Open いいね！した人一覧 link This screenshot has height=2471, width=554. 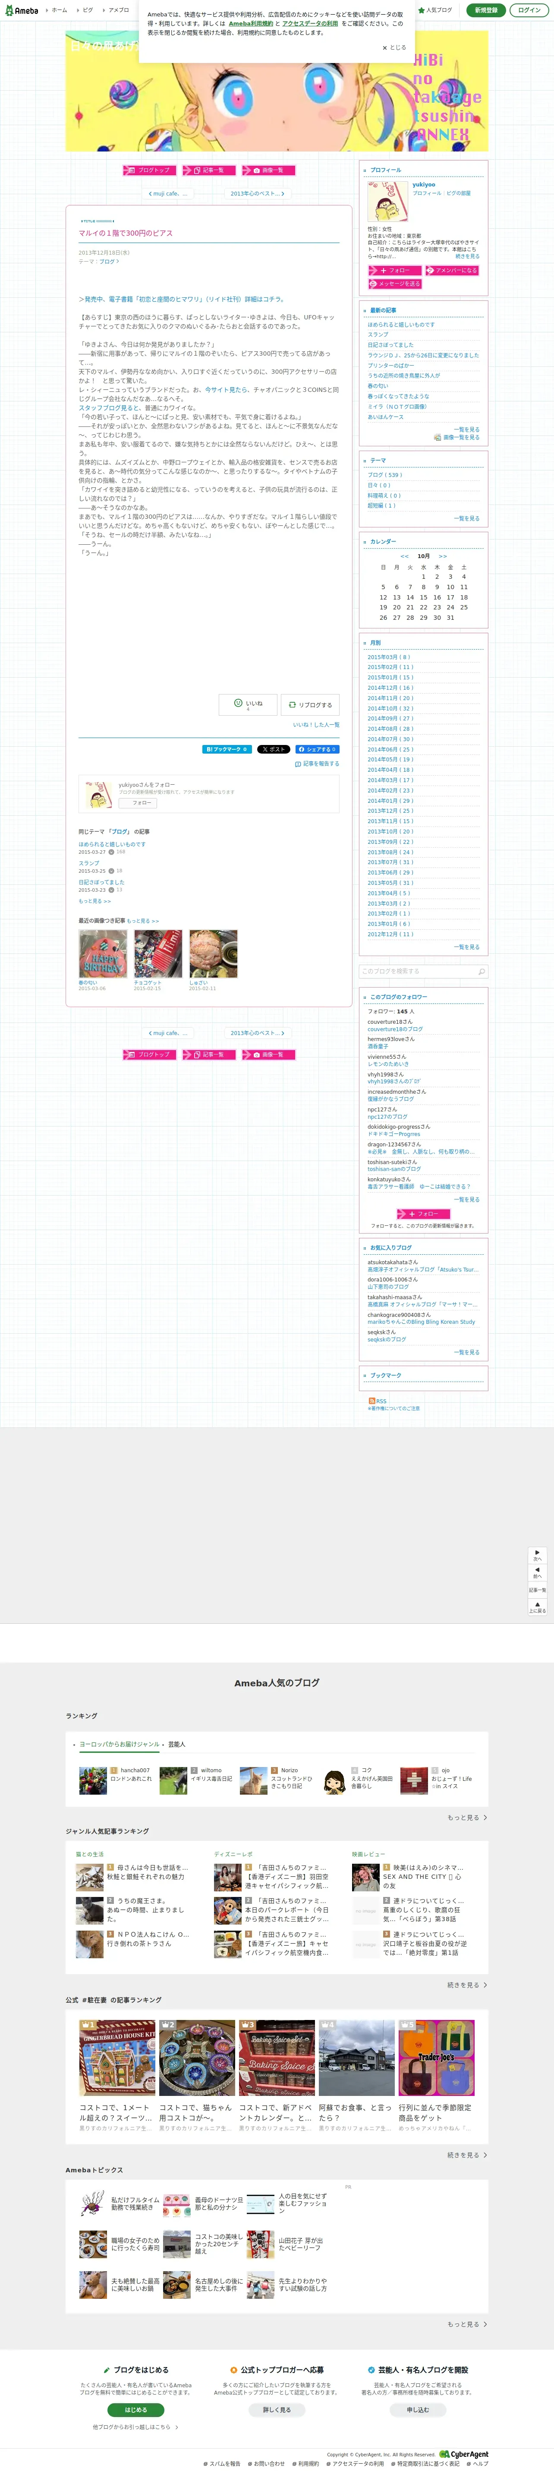[x=316, y=725]
